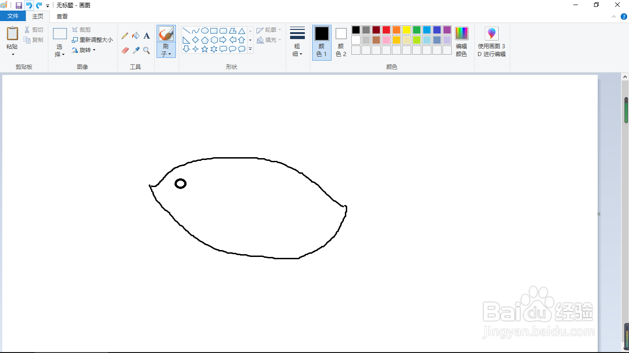Pick the Oval shape

pos(205,31)
